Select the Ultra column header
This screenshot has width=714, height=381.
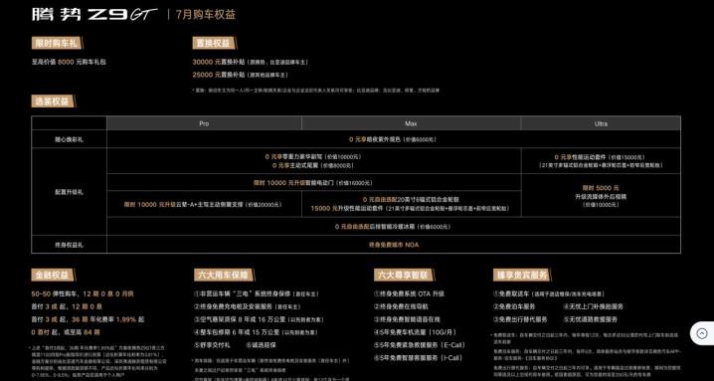[601, 123]
